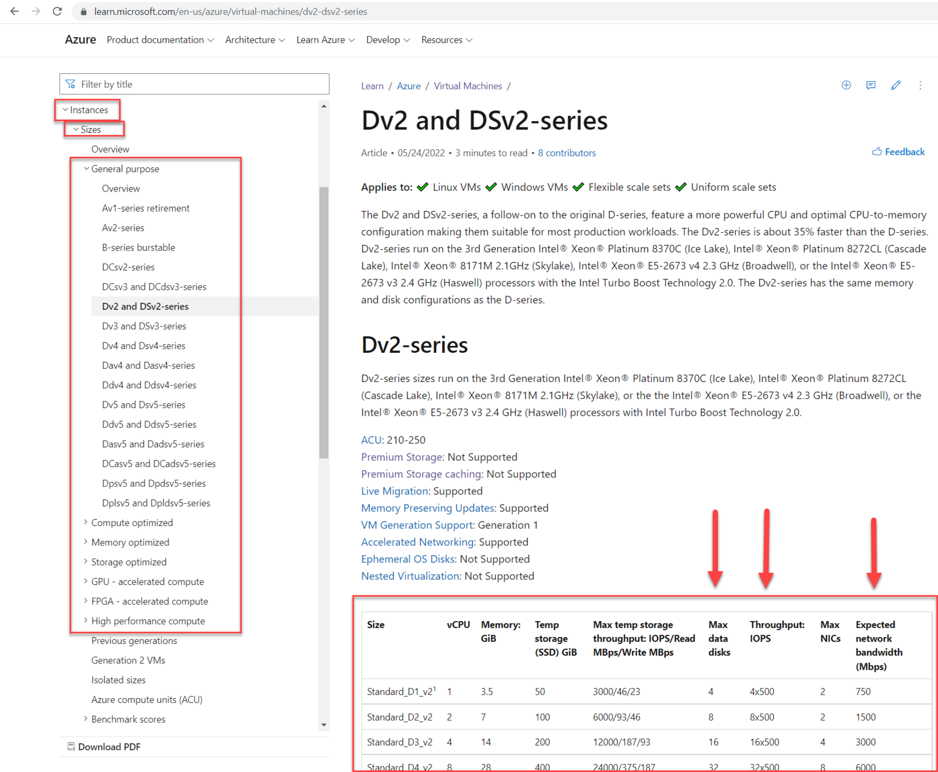Open Premium Storage link
938x772 pixels.
click(x=402, y=457)
